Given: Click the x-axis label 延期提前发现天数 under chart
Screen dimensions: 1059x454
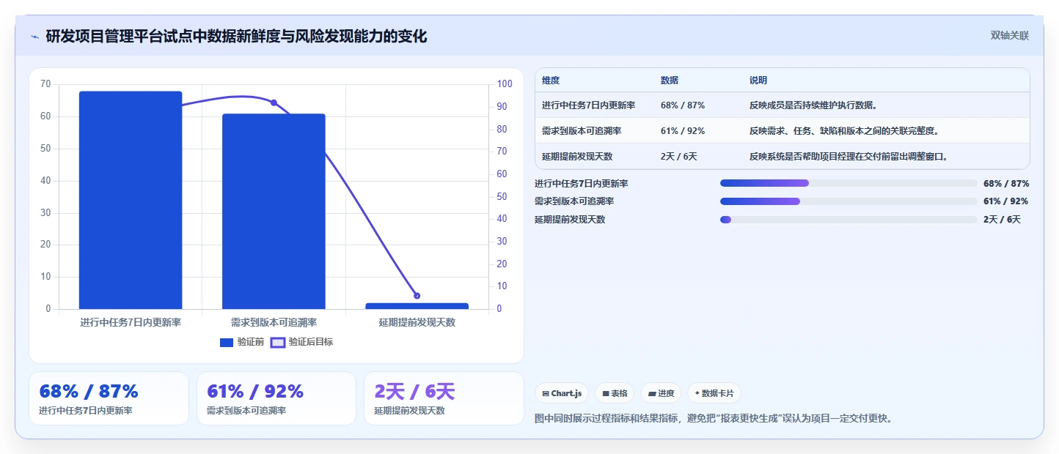Looking at the screenshot, I should tap(417, 322).
